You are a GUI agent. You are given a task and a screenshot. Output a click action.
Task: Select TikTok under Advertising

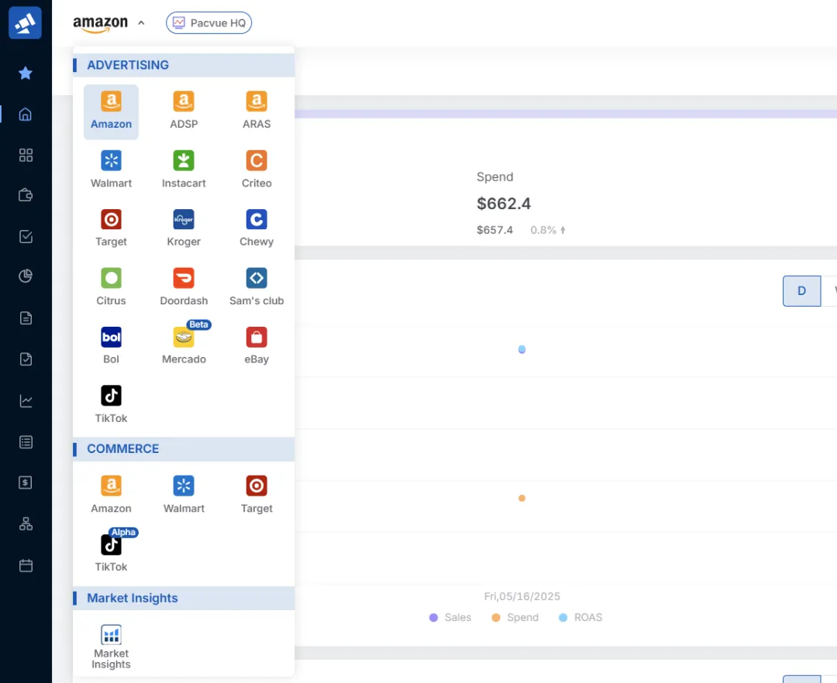[111, 405]
